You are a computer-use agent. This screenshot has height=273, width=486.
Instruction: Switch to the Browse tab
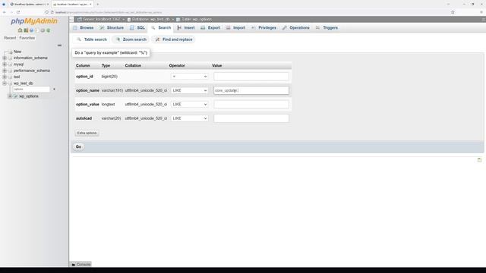click(84, 28)
